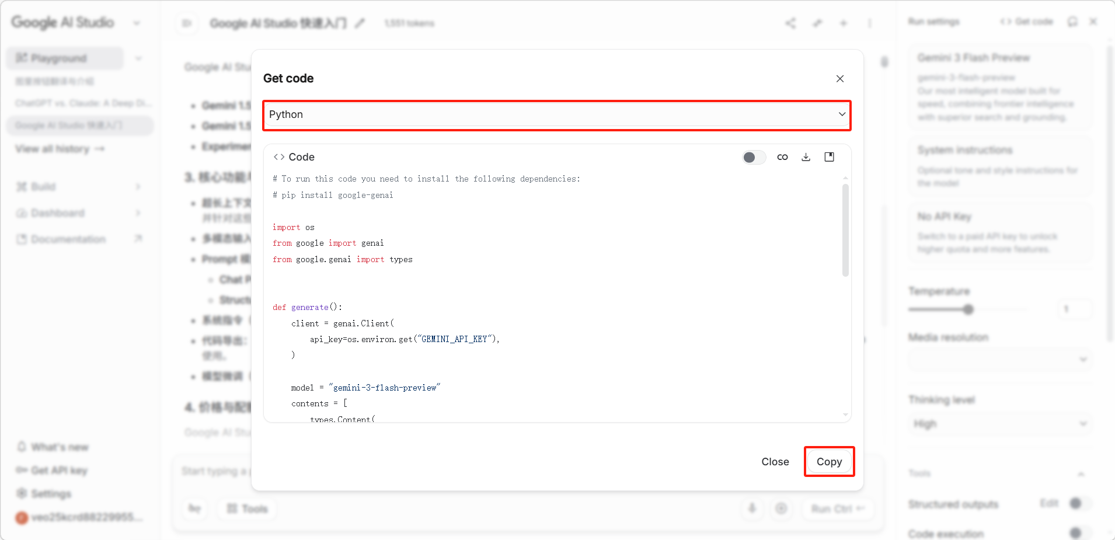Open the Thinking level High dropdown
1115x540 pixels.
[x=1000, y=424]
